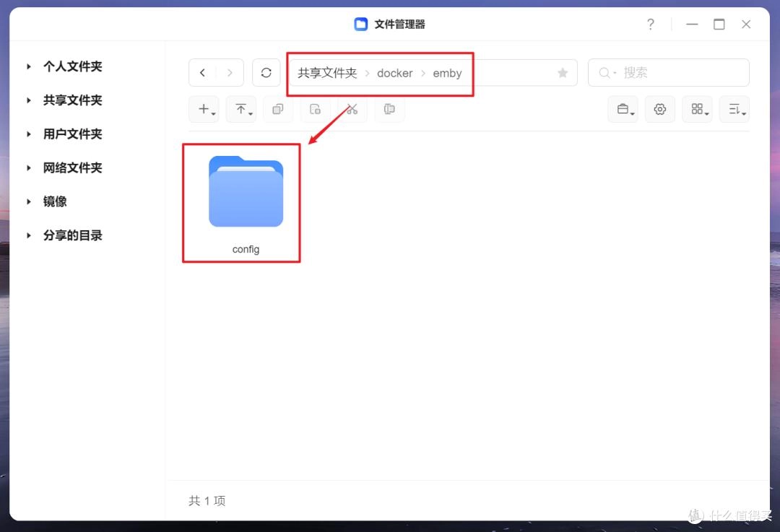780x532 pixels.
Task: Expand 分享的目录 tree node
Action: click(x=29, y=235)
